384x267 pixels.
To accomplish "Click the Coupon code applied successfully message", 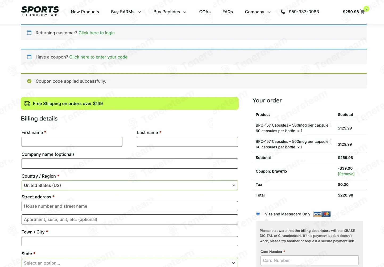I will pos(71,81).
